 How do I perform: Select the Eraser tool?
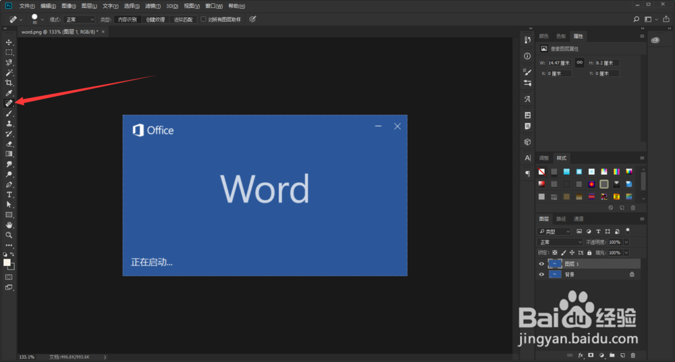click(9, 144)
